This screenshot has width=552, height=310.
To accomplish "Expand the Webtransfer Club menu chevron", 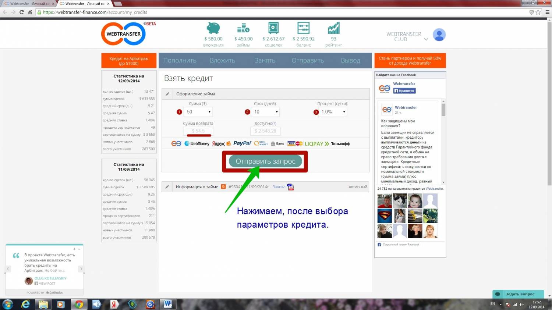I will (x=426, y=39).
